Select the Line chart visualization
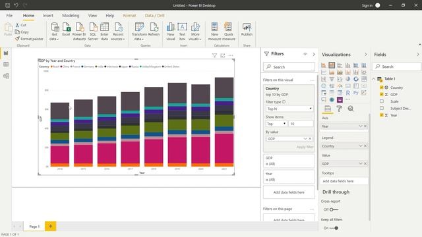 pos(324,72)
